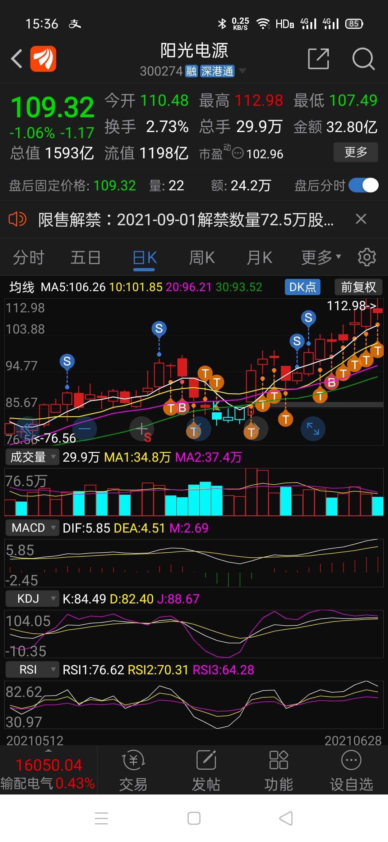Tap the orange speaker announcement icon
Viewport: 388px width, 842px height.
click(x=17, y=219)
